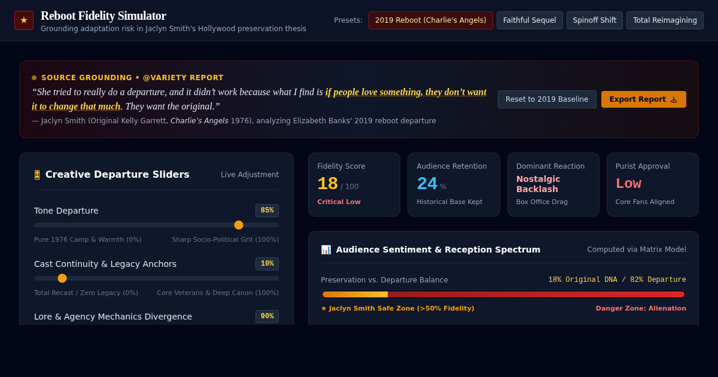Click the Tone Departure slider handle
Screen dimensions: 718x377
239,225
